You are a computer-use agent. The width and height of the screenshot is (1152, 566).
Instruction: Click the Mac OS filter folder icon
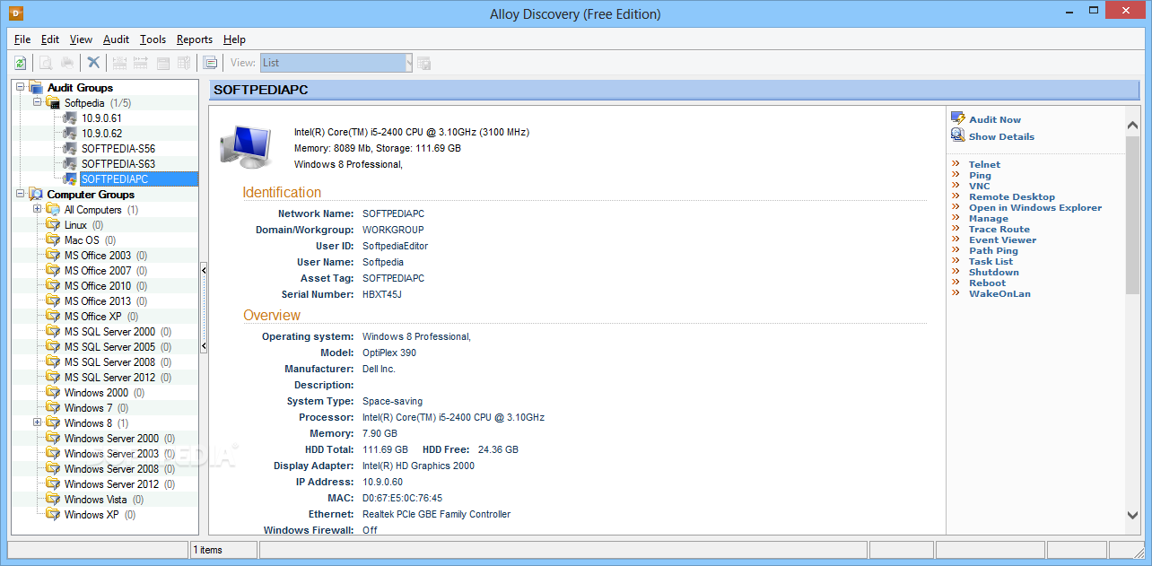click(53, 240)
